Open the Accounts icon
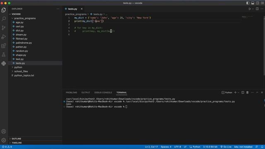The width and height of the screenshot is (265, 149). click(x=4, y=132)
